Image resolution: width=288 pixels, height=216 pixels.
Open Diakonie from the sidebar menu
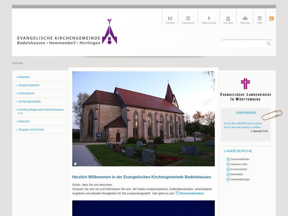24,122
